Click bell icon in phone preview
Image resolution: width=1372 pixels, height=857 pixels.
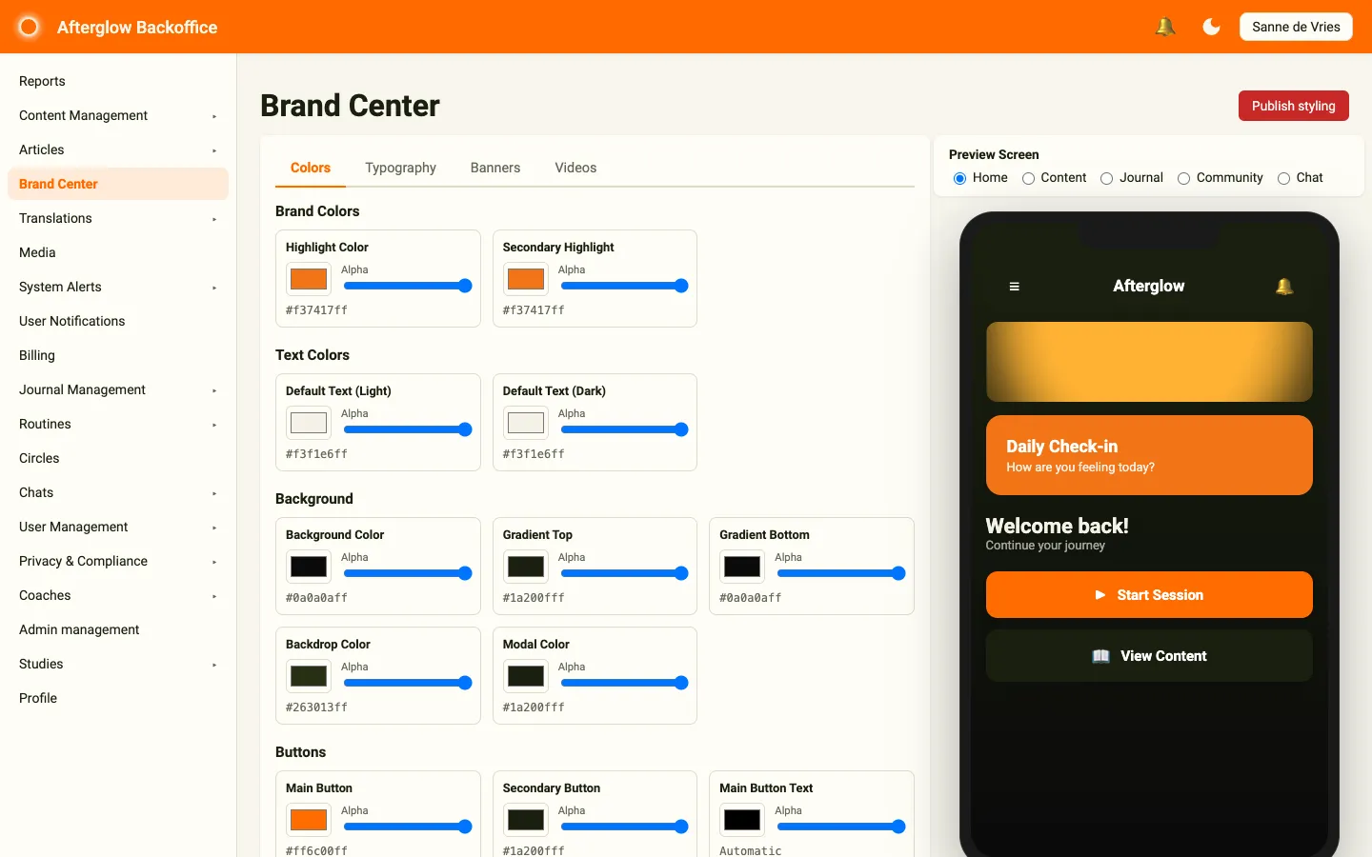1284,287
